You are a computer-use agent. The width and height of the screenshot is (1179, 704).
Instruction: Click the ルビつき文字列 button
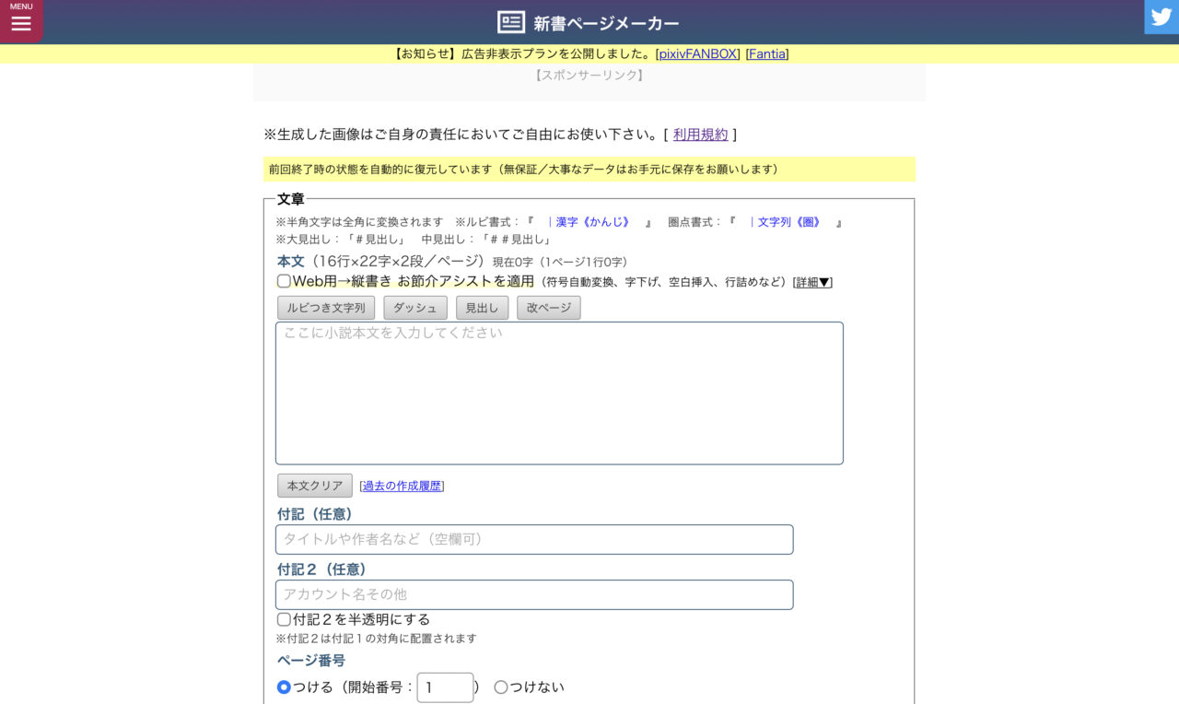coord(325,308)
